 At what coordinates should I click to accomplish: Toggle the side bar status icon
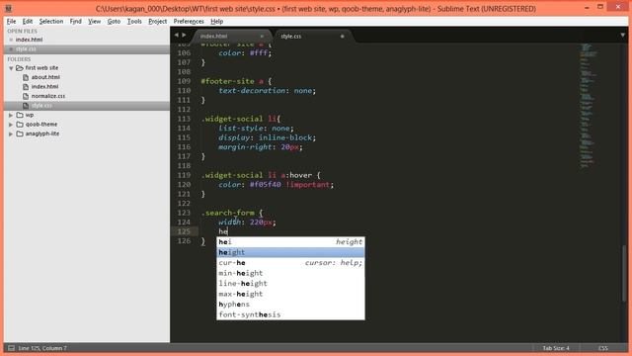pos(11,348)
